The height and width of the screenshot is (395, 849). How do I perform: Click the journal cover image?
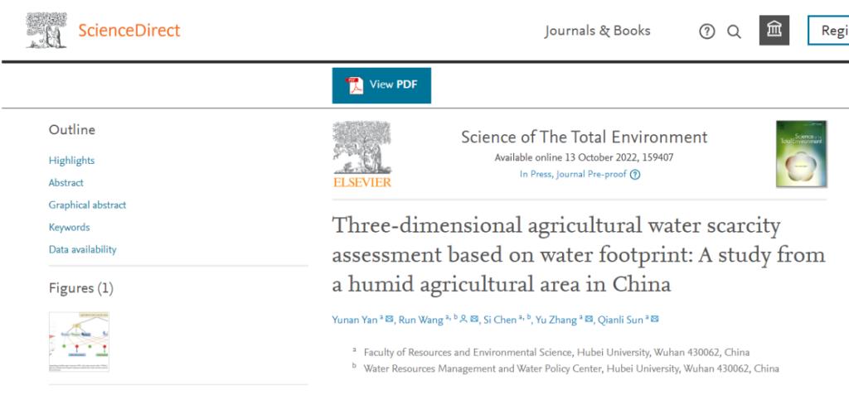coord(801,154)
